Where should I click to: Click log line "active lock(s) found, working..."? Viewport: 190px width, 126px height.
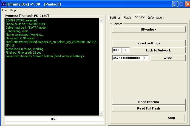click(x=26, y=49)
